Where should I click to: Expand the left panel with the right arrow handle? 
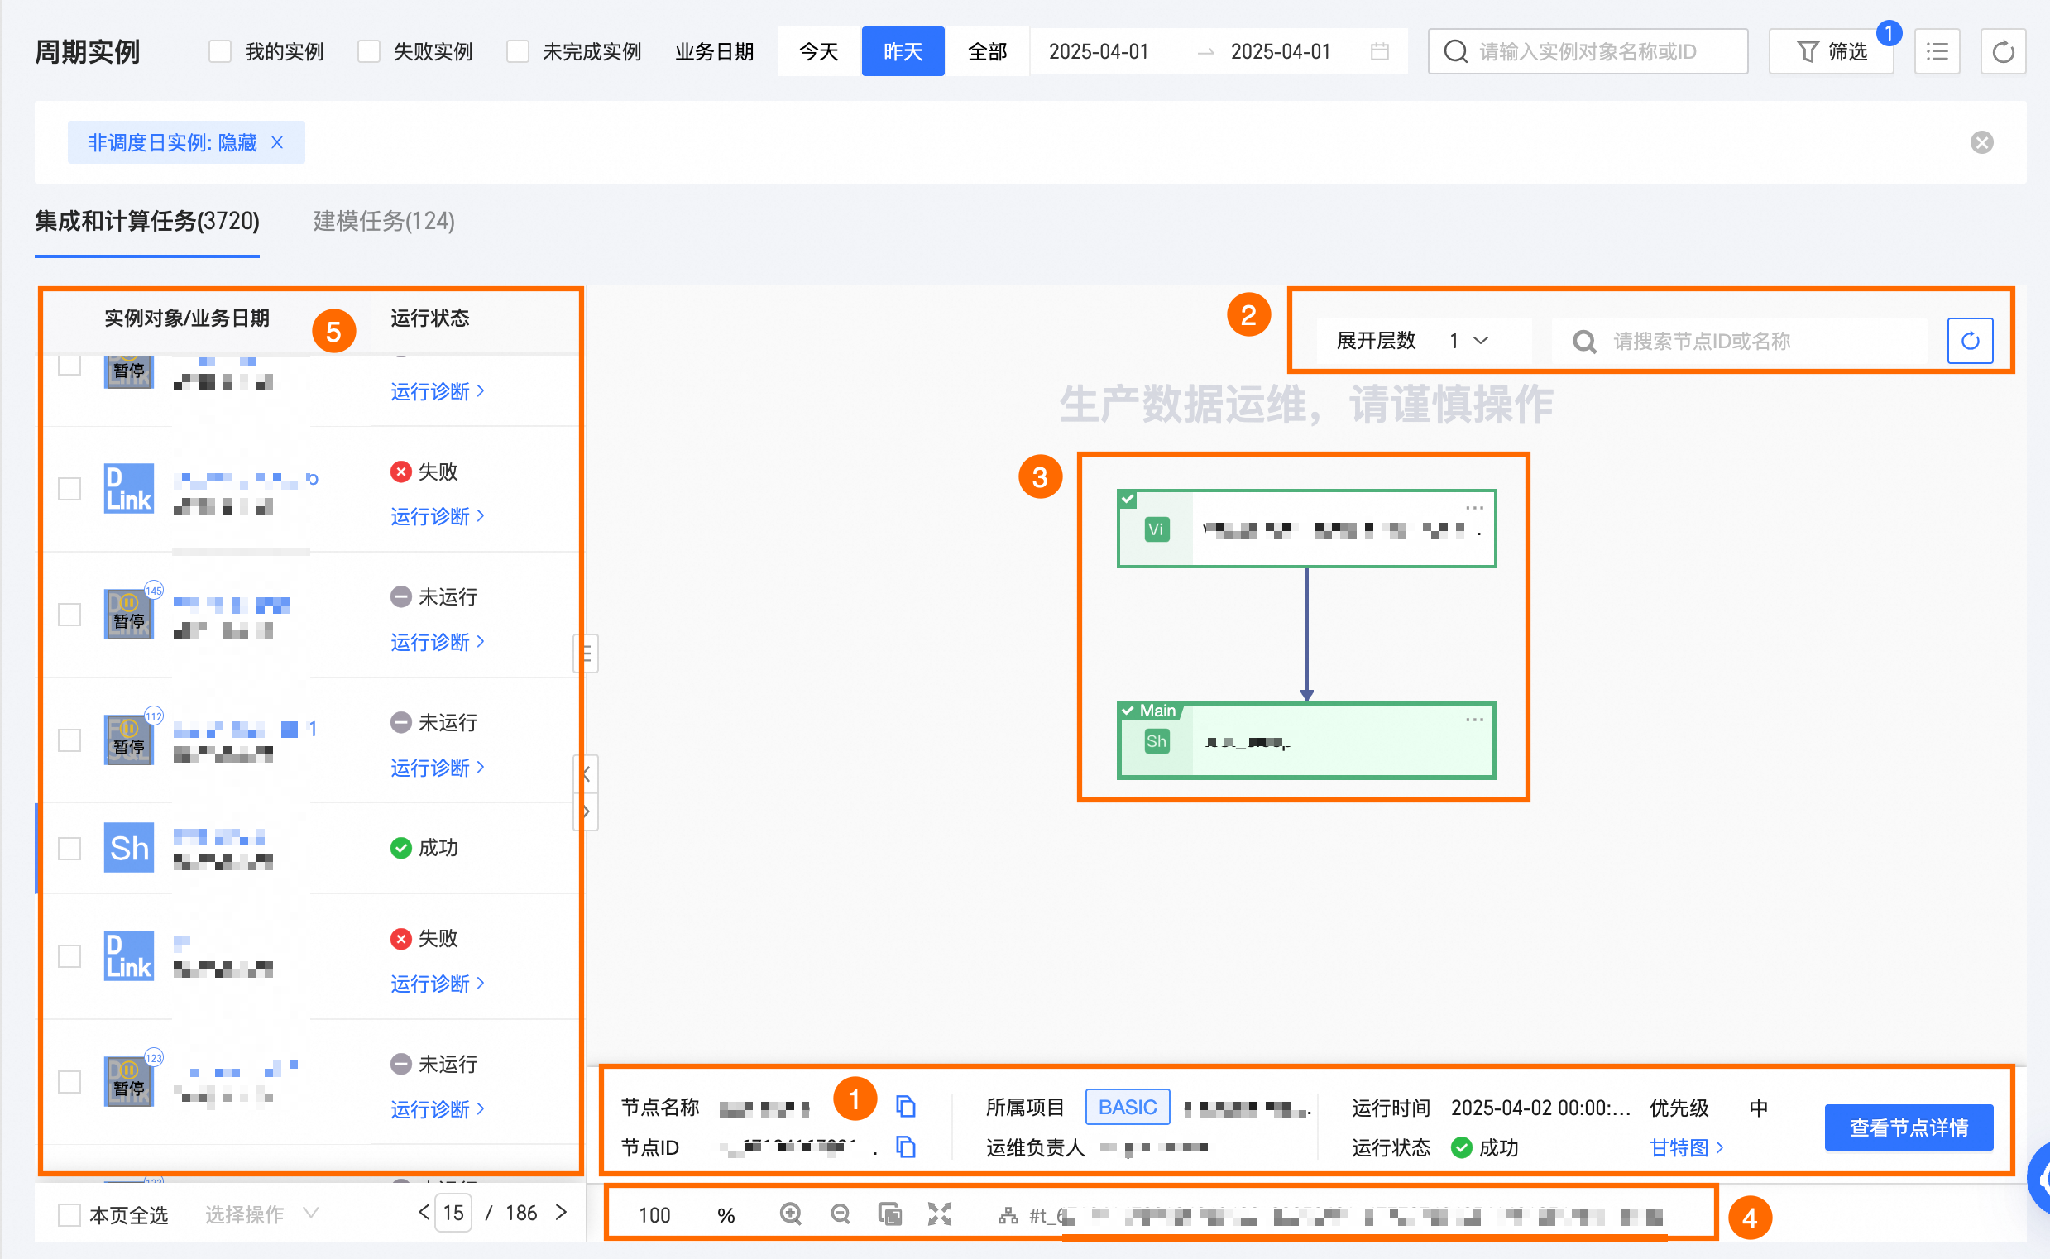pyautogui.click(x=587, y=811)
